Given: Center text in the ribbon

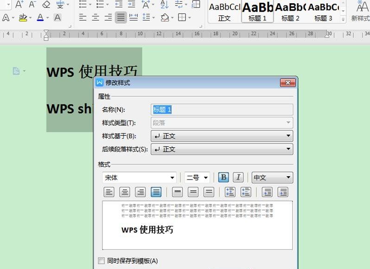Looking at the screenshot, I should [96, 18].
